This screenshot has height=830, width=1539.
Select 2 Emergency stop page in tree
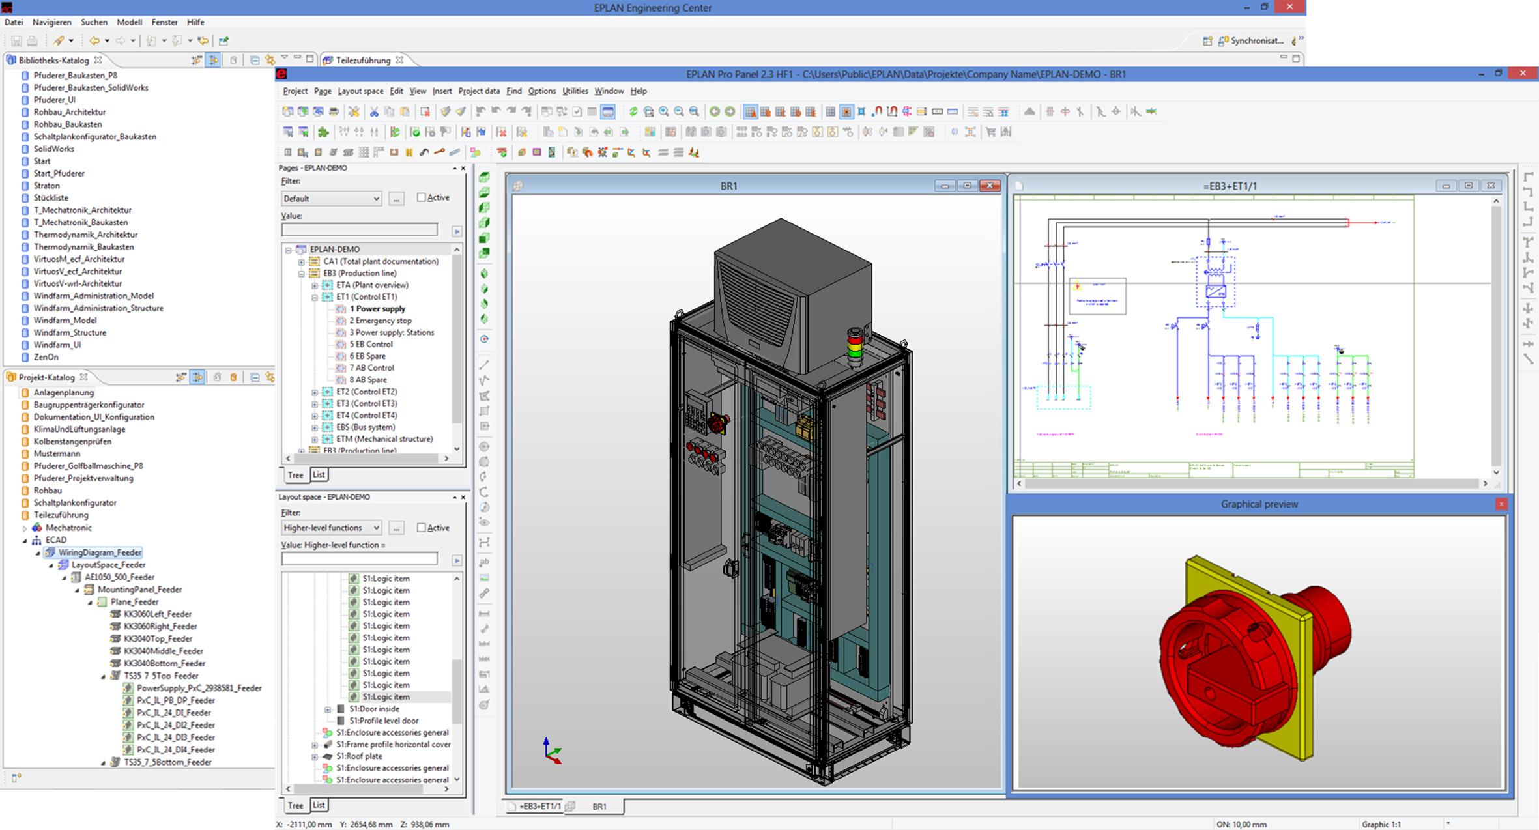380,321
